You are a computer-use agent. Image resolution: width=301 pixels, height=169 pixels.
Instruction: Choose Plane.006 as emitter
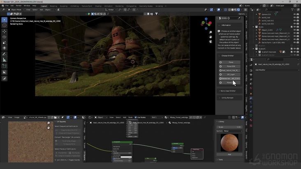229,66
